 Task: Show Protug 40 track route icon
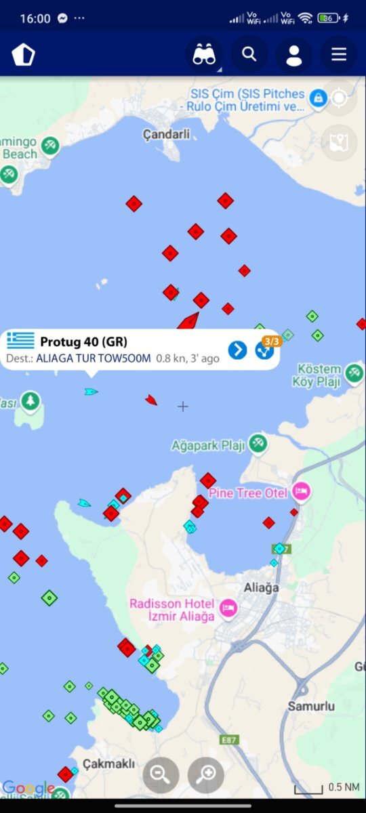point(264,350)
